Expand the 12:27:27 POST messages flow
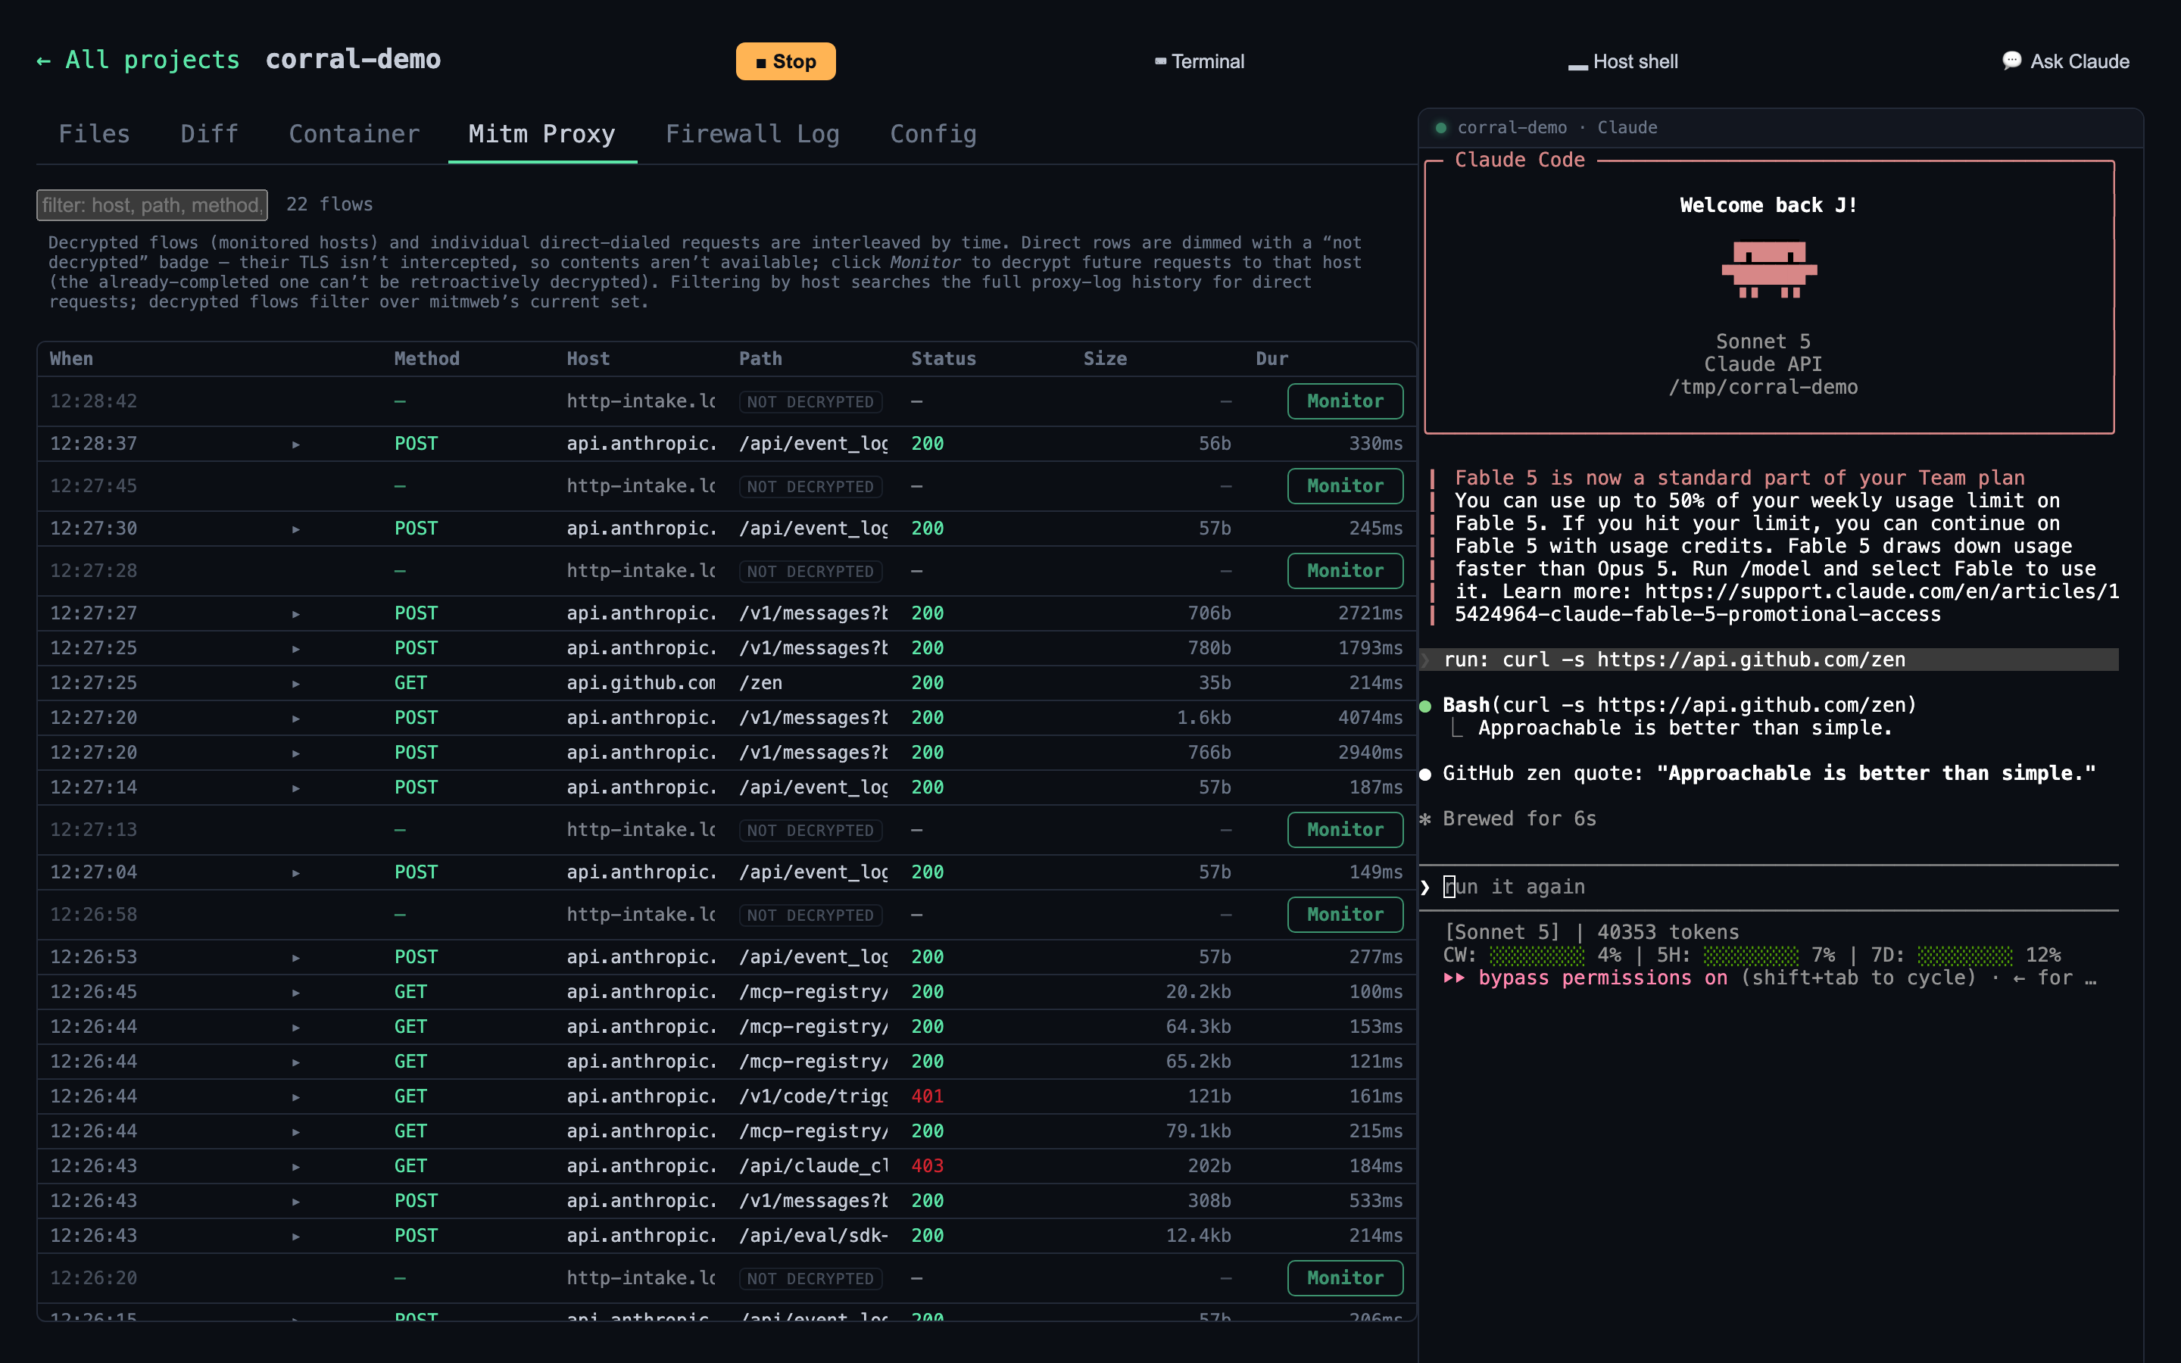2181x1363 pixels. pyautogui.click(x=295, y=614)
